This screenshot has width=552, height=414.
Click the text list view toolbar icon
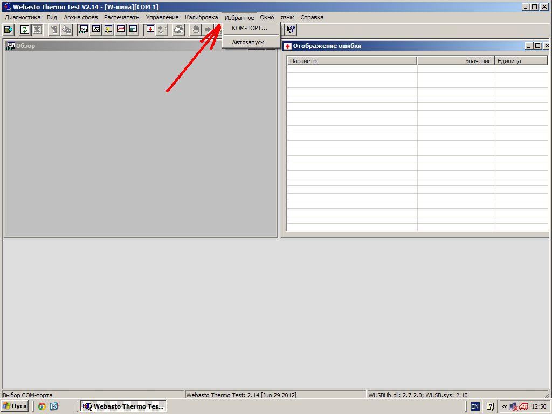(133, 30)
